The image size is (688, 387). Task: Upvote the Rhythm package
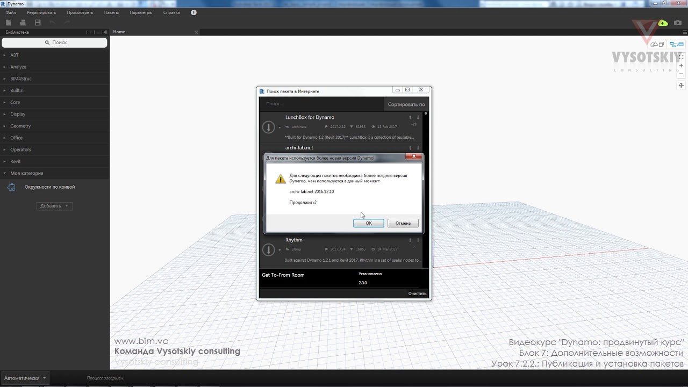(x=410, y=240)
